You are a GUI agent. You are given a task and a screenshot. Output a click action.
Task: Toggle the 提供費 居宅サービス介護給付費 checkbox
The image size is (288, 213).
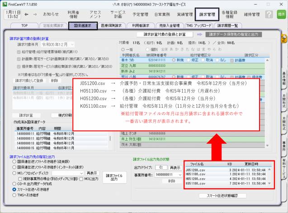18,65
